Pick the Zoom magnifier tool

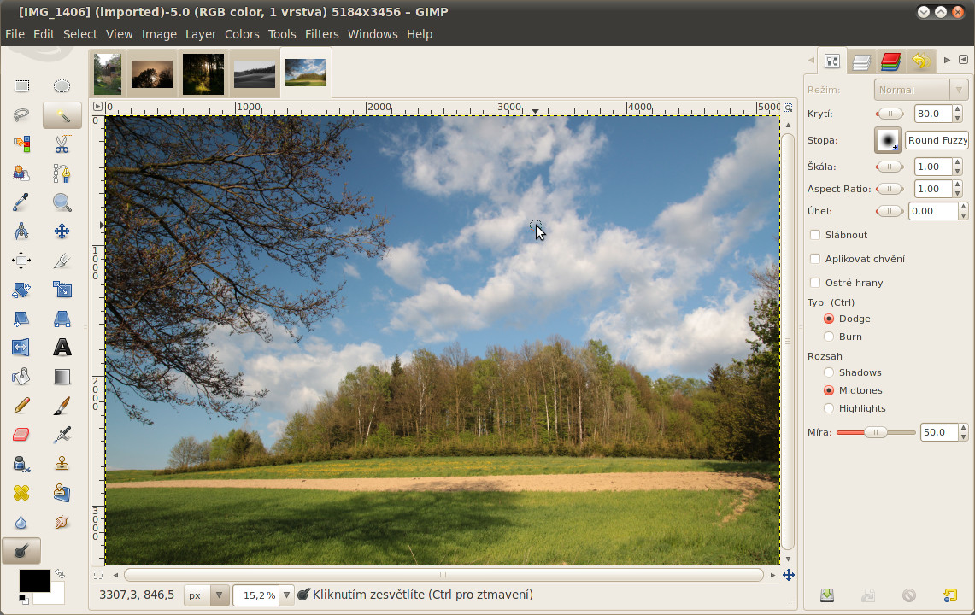[x=62, y=202]
